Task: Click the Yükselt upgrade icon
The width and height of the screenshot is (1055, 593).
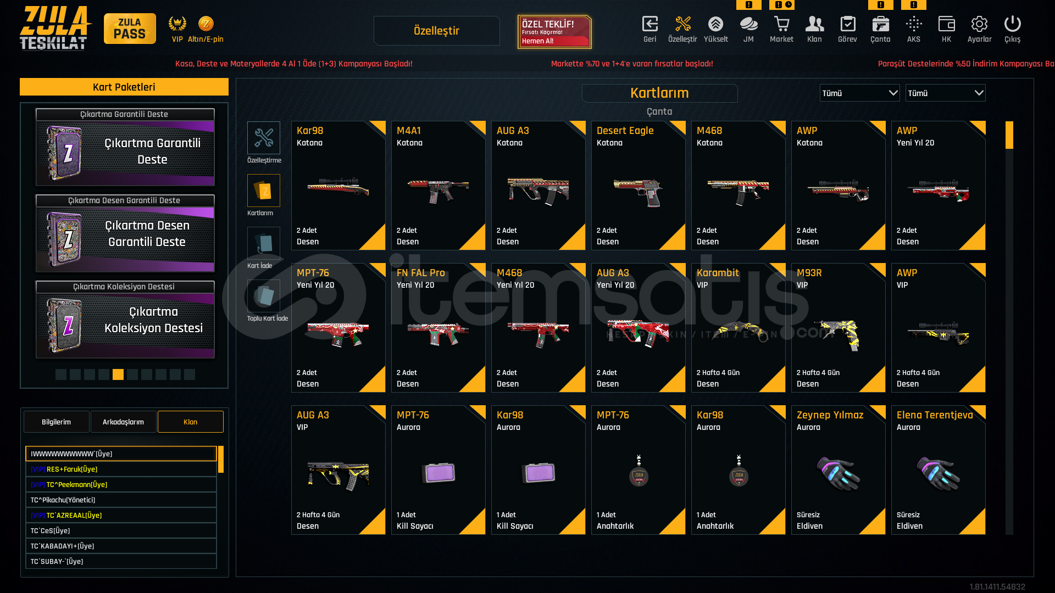Action: click(715, 24)
